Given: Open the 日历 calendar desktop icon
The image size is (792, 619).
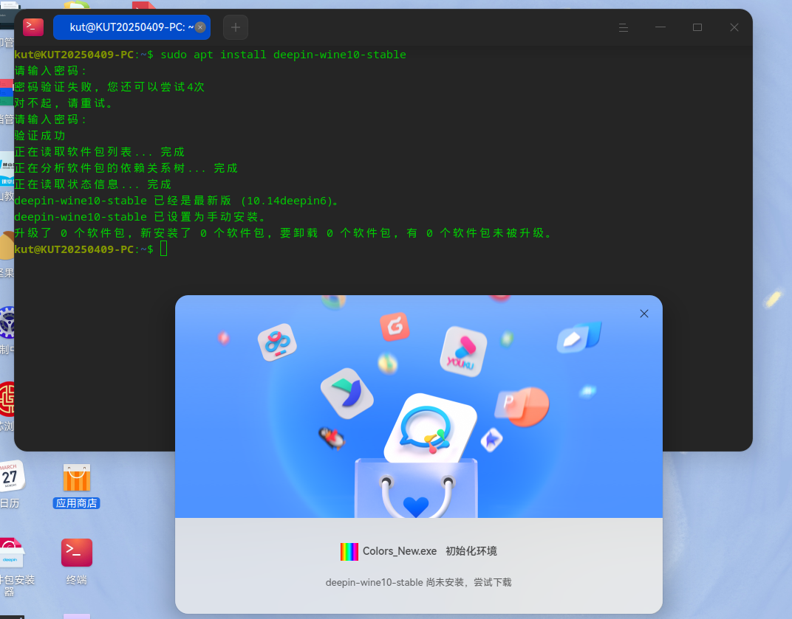Looking at the screenshot, I should coord(10,484).
